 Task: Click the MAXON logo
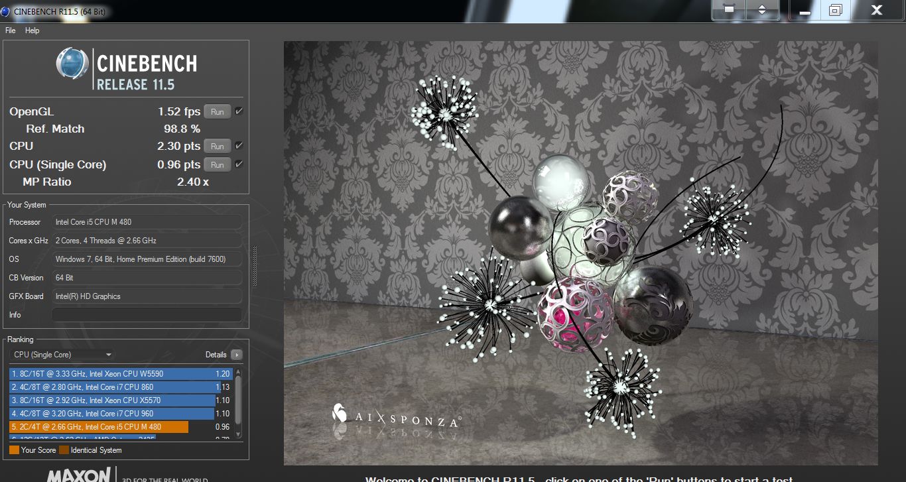pyautogui.click(x=79, y=475)
